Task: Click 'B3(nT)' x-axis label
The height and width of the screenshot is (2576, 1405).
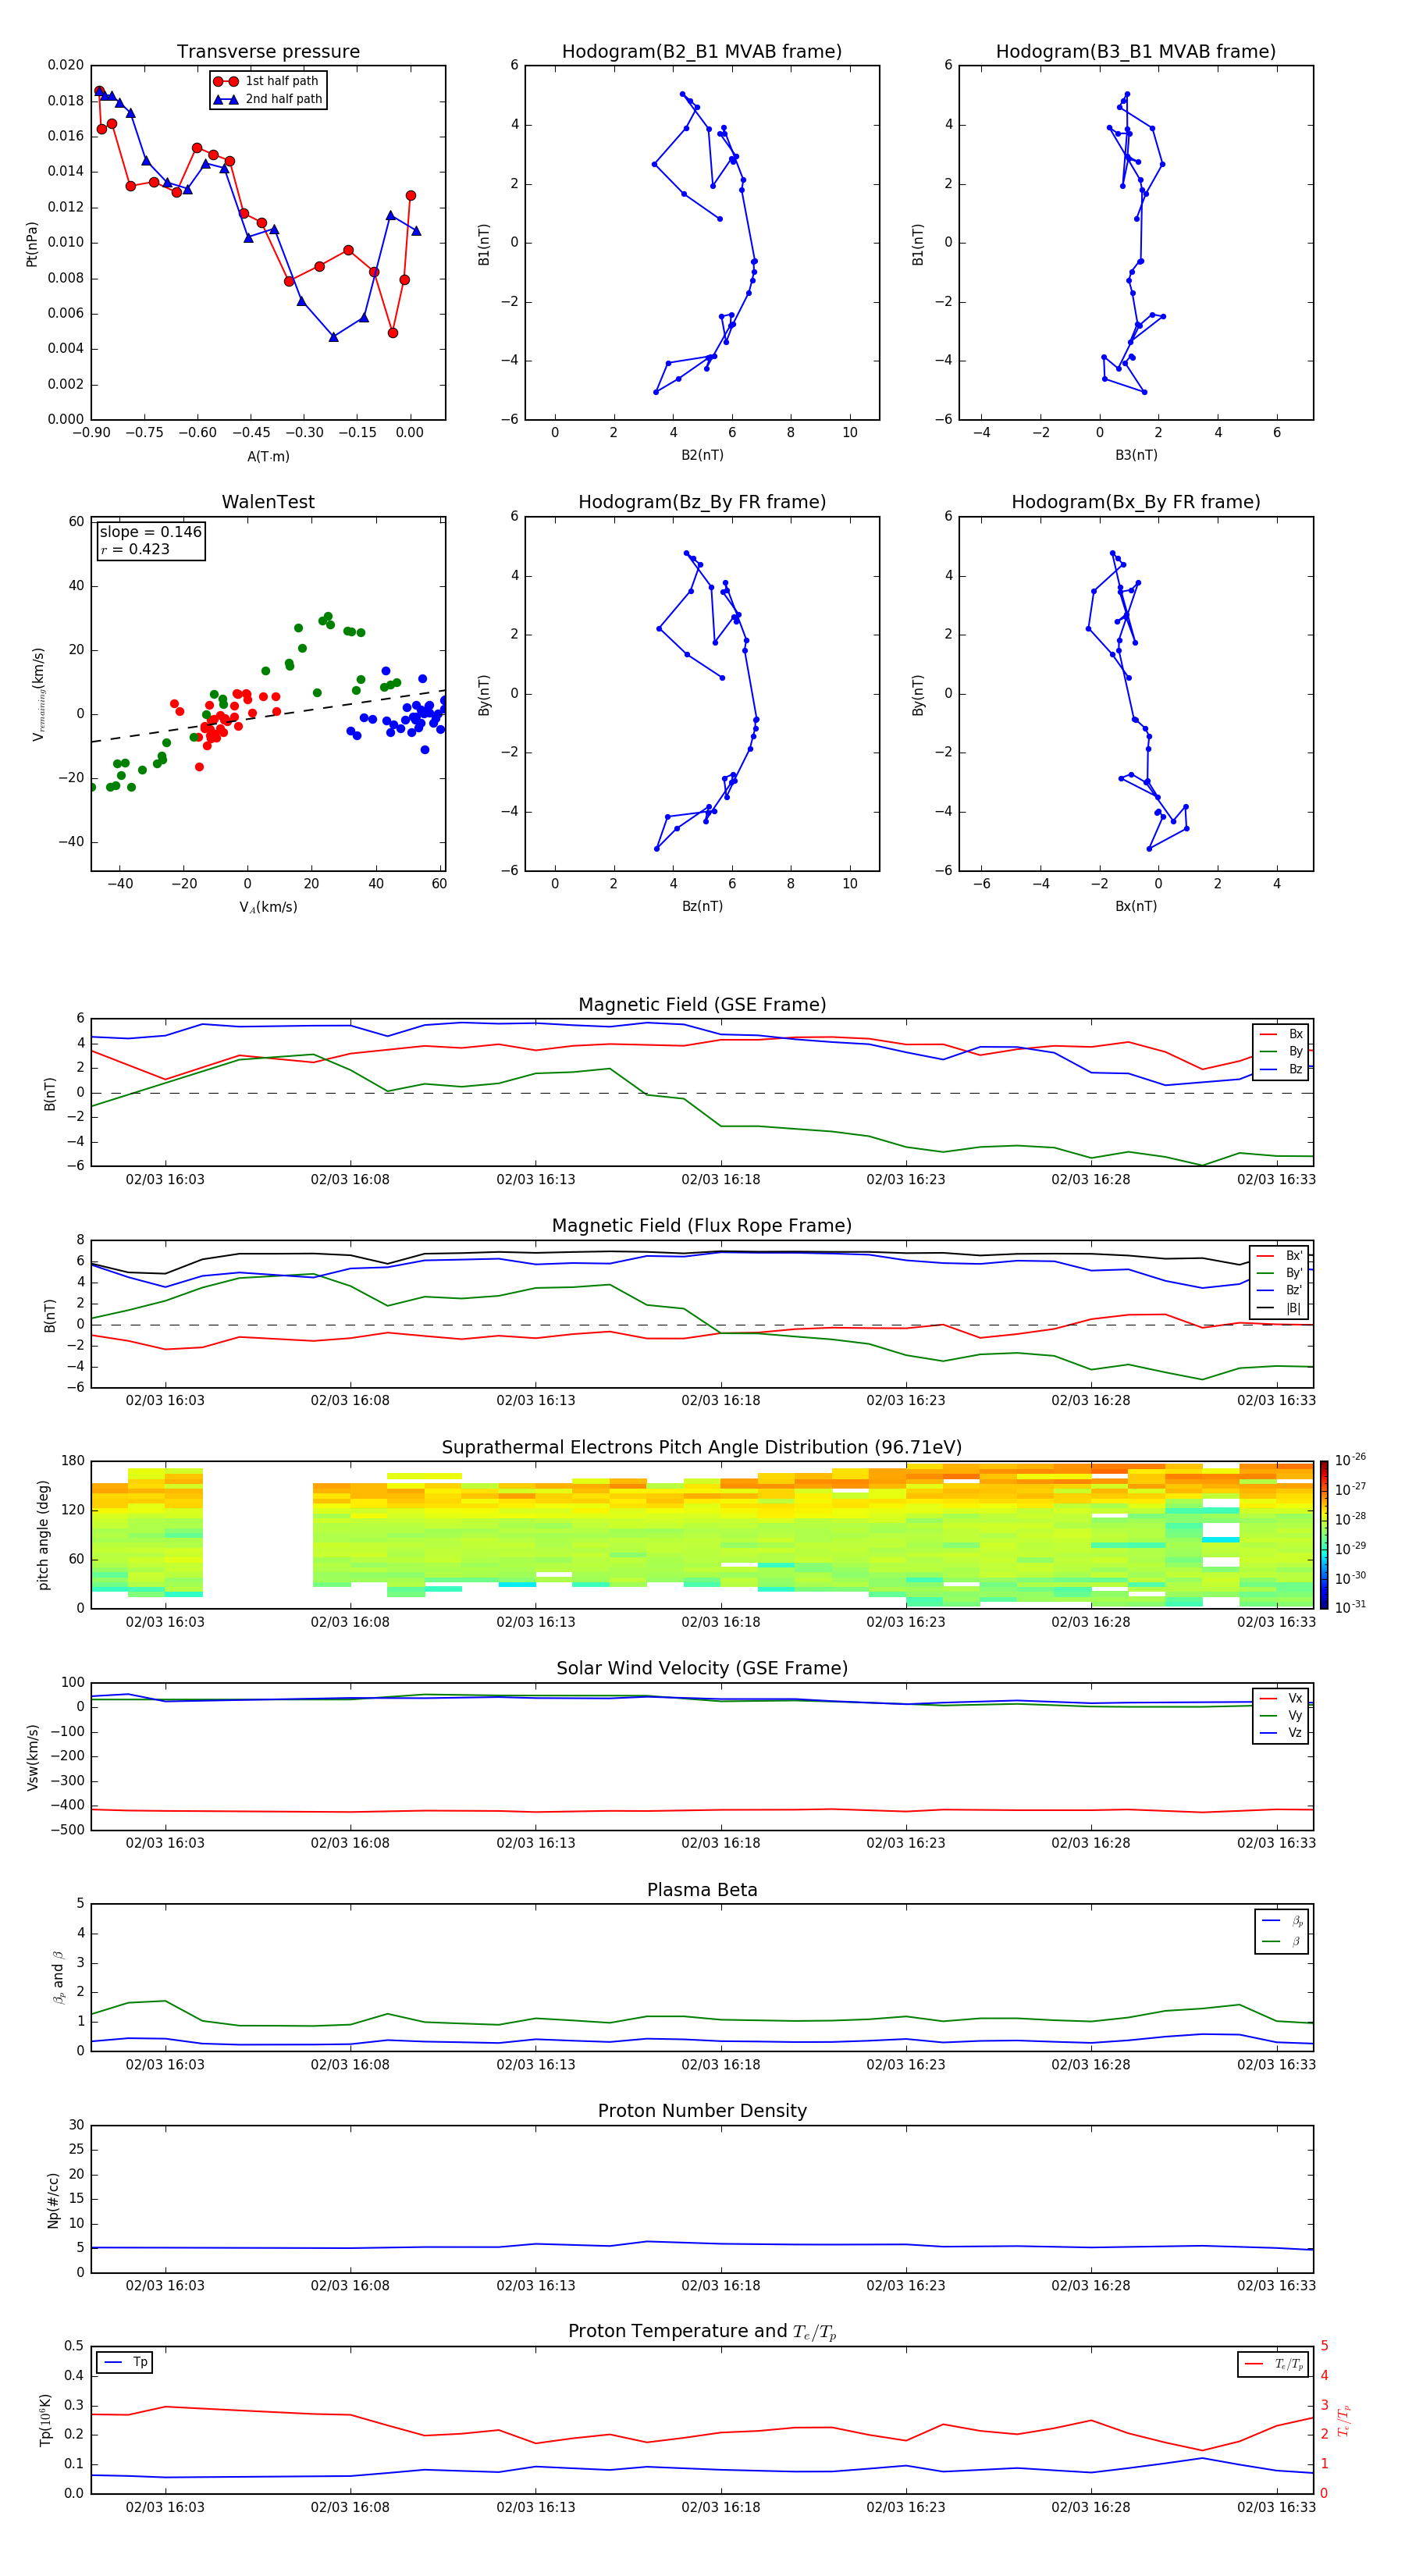Action: [x=1136, y=455]
